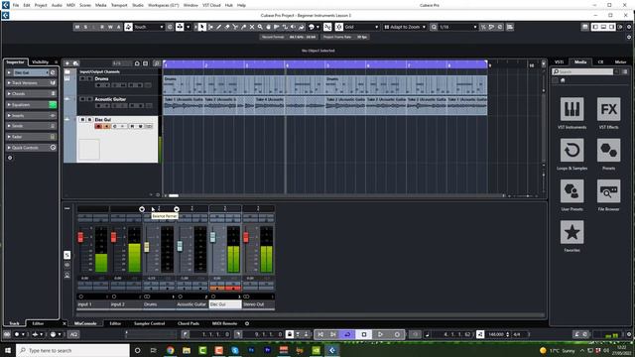The height and width of the screenshot is (357, 635).
Task: Click the Stereo Out channel volume fader
Action: point(246,237)
